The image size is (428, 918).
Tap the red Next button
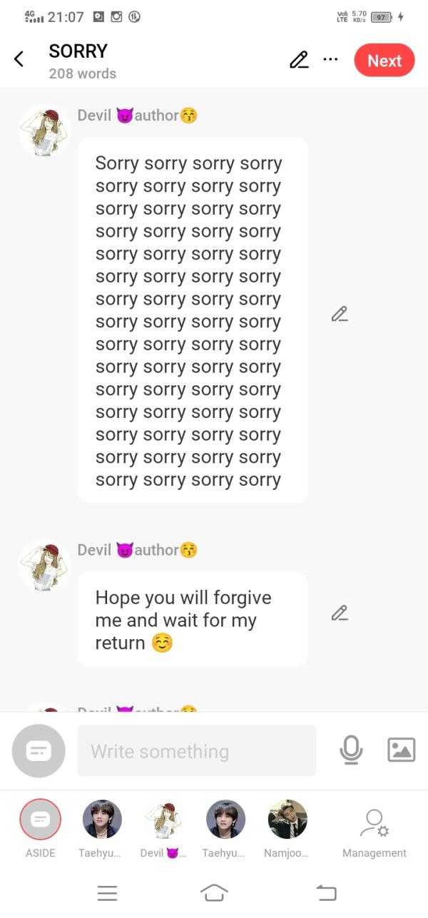click(384, 61)
